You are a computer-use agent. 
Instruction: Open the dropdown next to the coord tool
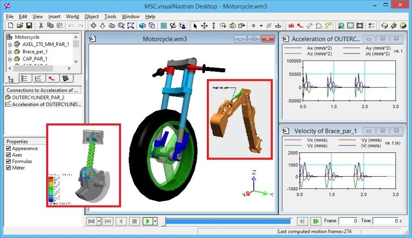point(261,25)
